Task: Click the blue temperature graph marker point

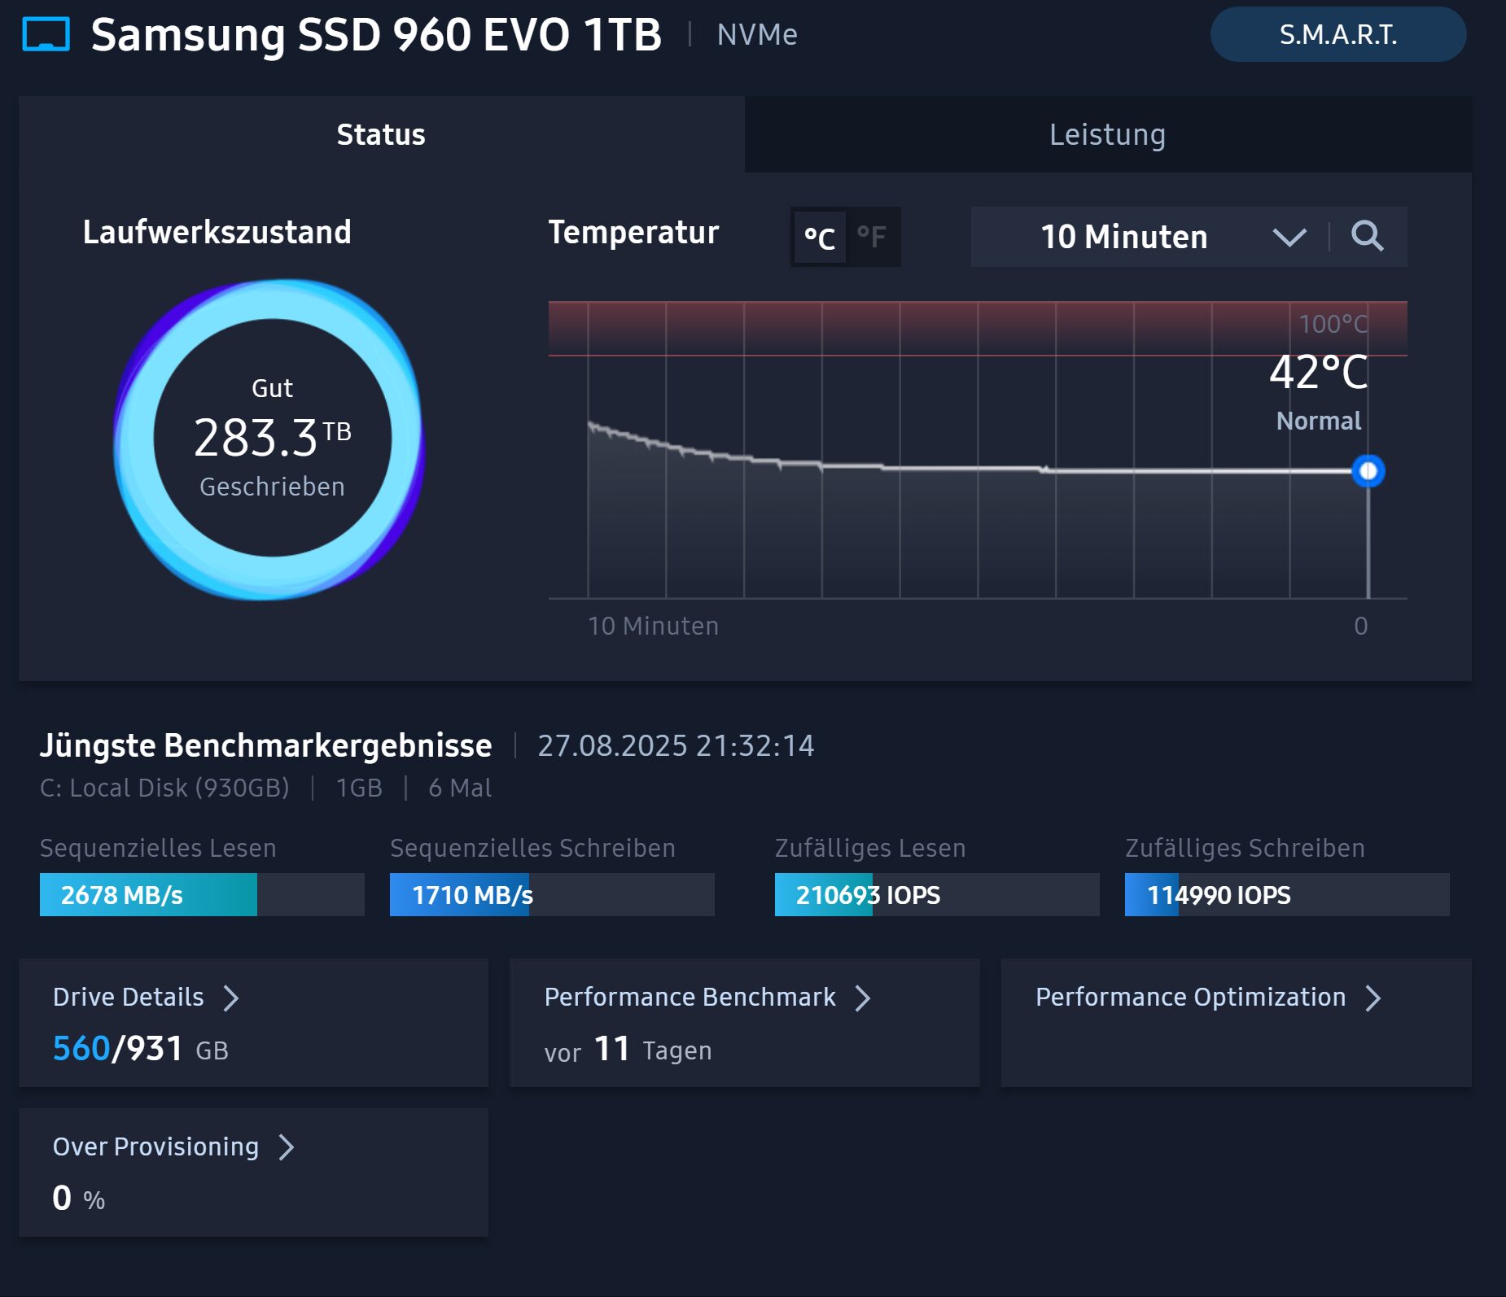Action: coord(1368,471)
